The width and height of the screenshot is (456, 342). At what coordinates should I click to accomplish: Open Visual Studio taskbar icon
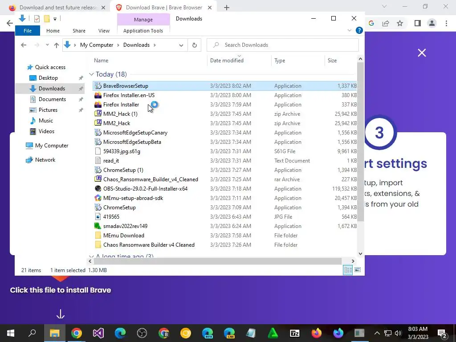(x=98, y=333)
